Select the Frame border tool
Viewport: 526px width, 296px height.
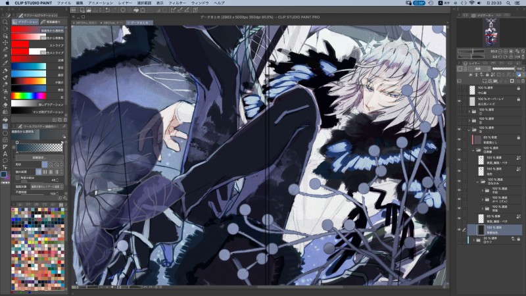5,140
